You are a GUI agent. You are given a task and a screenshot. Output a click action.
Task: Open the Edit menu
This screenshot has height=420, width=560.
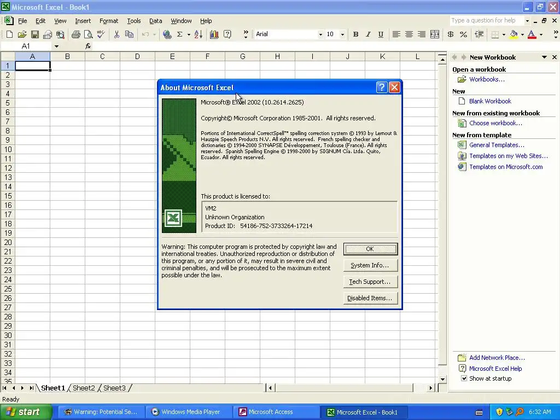pyautogui.click(x=40, y=21)
